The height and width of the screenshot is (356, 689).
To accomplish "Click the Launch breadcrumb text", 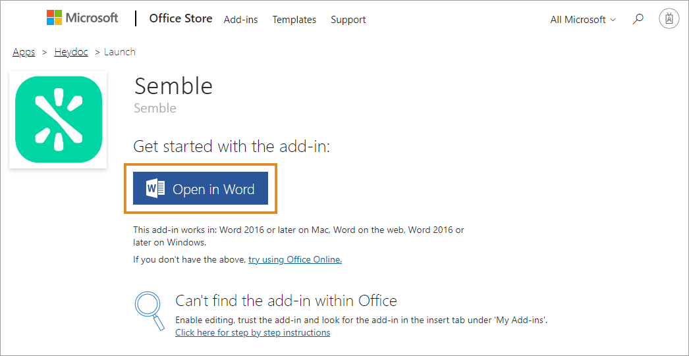I will coord(119,52).
